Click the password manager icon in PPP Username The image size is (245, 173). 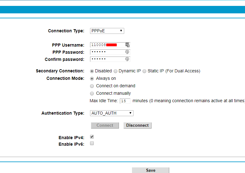[127, 45]
